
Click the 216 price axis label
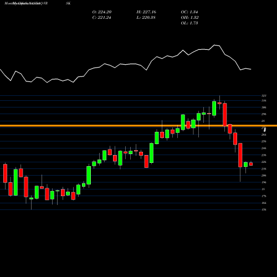[264, 169]
